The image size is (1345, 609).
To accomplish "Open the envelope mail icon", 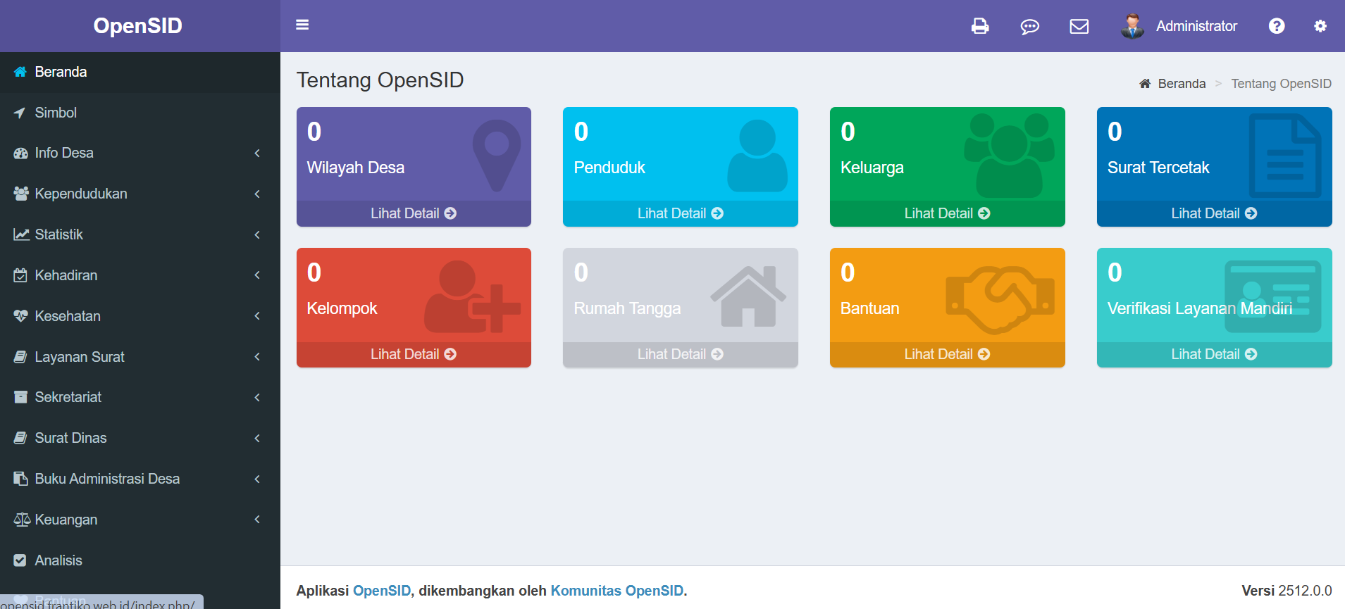I will 1079,26.
